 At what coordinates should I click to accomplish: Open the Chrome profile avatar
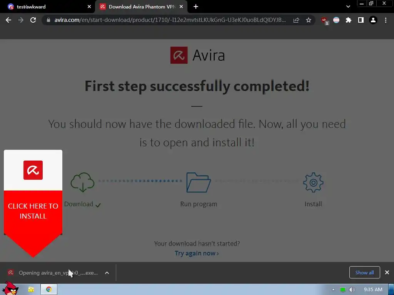click(373, 20)
